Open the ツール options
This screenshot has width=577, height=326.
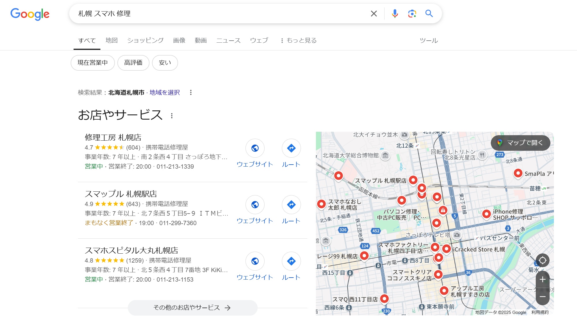pyautogui.click(x=428, y=41)
